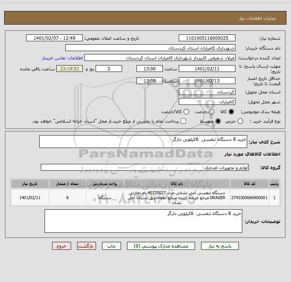Click the بازگشت back button
Viewport: 291px width, 282px height.
click(87, 246)
